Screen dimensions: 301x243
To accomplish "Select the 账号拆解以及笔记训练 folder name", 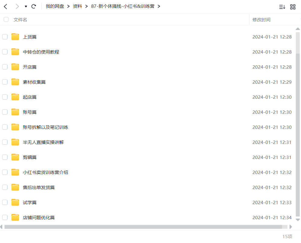I will 46,127.
